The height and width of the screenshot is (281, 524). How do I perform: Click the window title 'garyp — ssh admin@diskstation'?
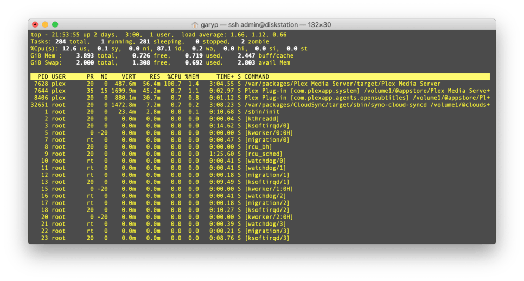tap(250, 25)
